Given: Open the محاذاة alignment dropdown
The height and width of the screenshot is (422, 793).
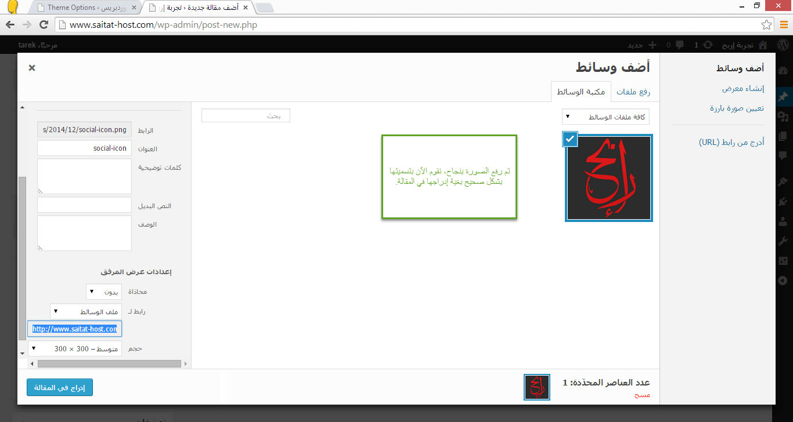Looking at the screenshot, I should [x=104, y=291].
